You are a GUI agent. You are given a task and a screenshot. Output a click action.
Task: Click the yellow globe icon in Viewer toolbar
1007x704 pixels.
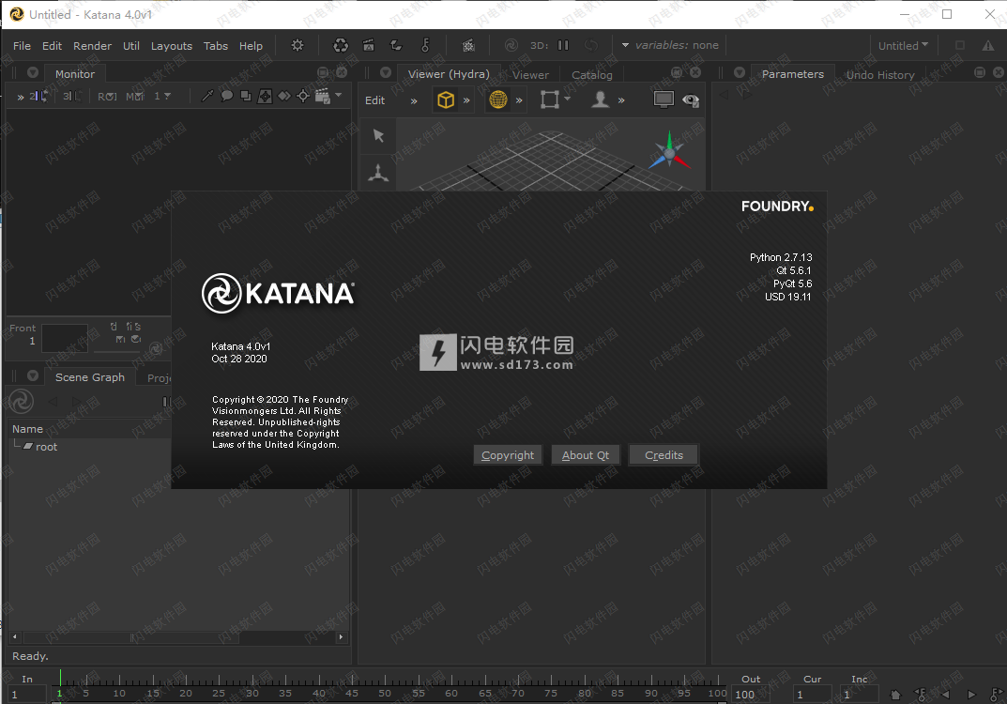(498, 99)
